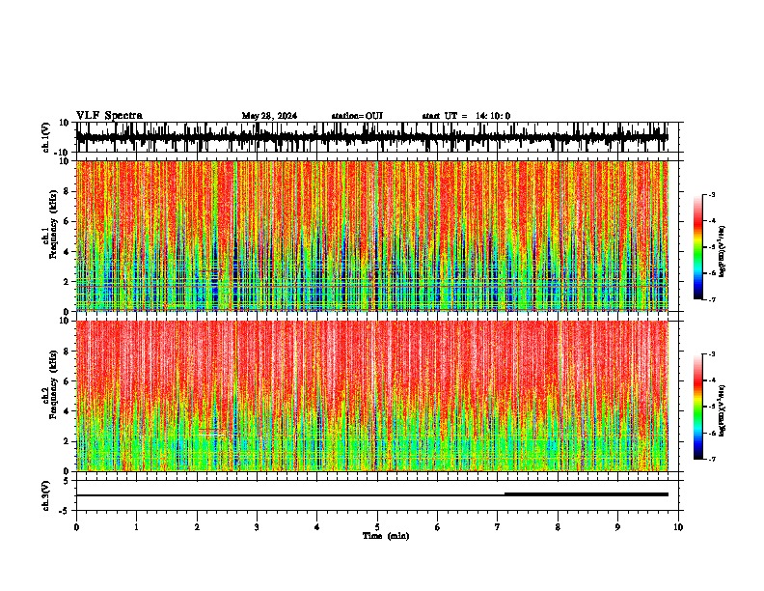
Task: Click the ch.1 frequency spectrogram panel
Action: click(372, 236)
